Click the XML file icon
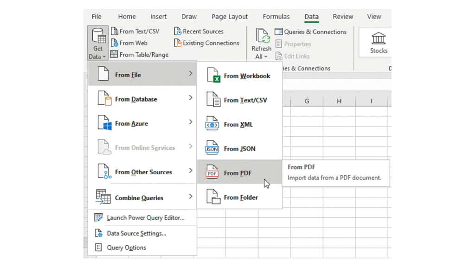475x267 pixels. pyautogui.click(x=212, y=123)
